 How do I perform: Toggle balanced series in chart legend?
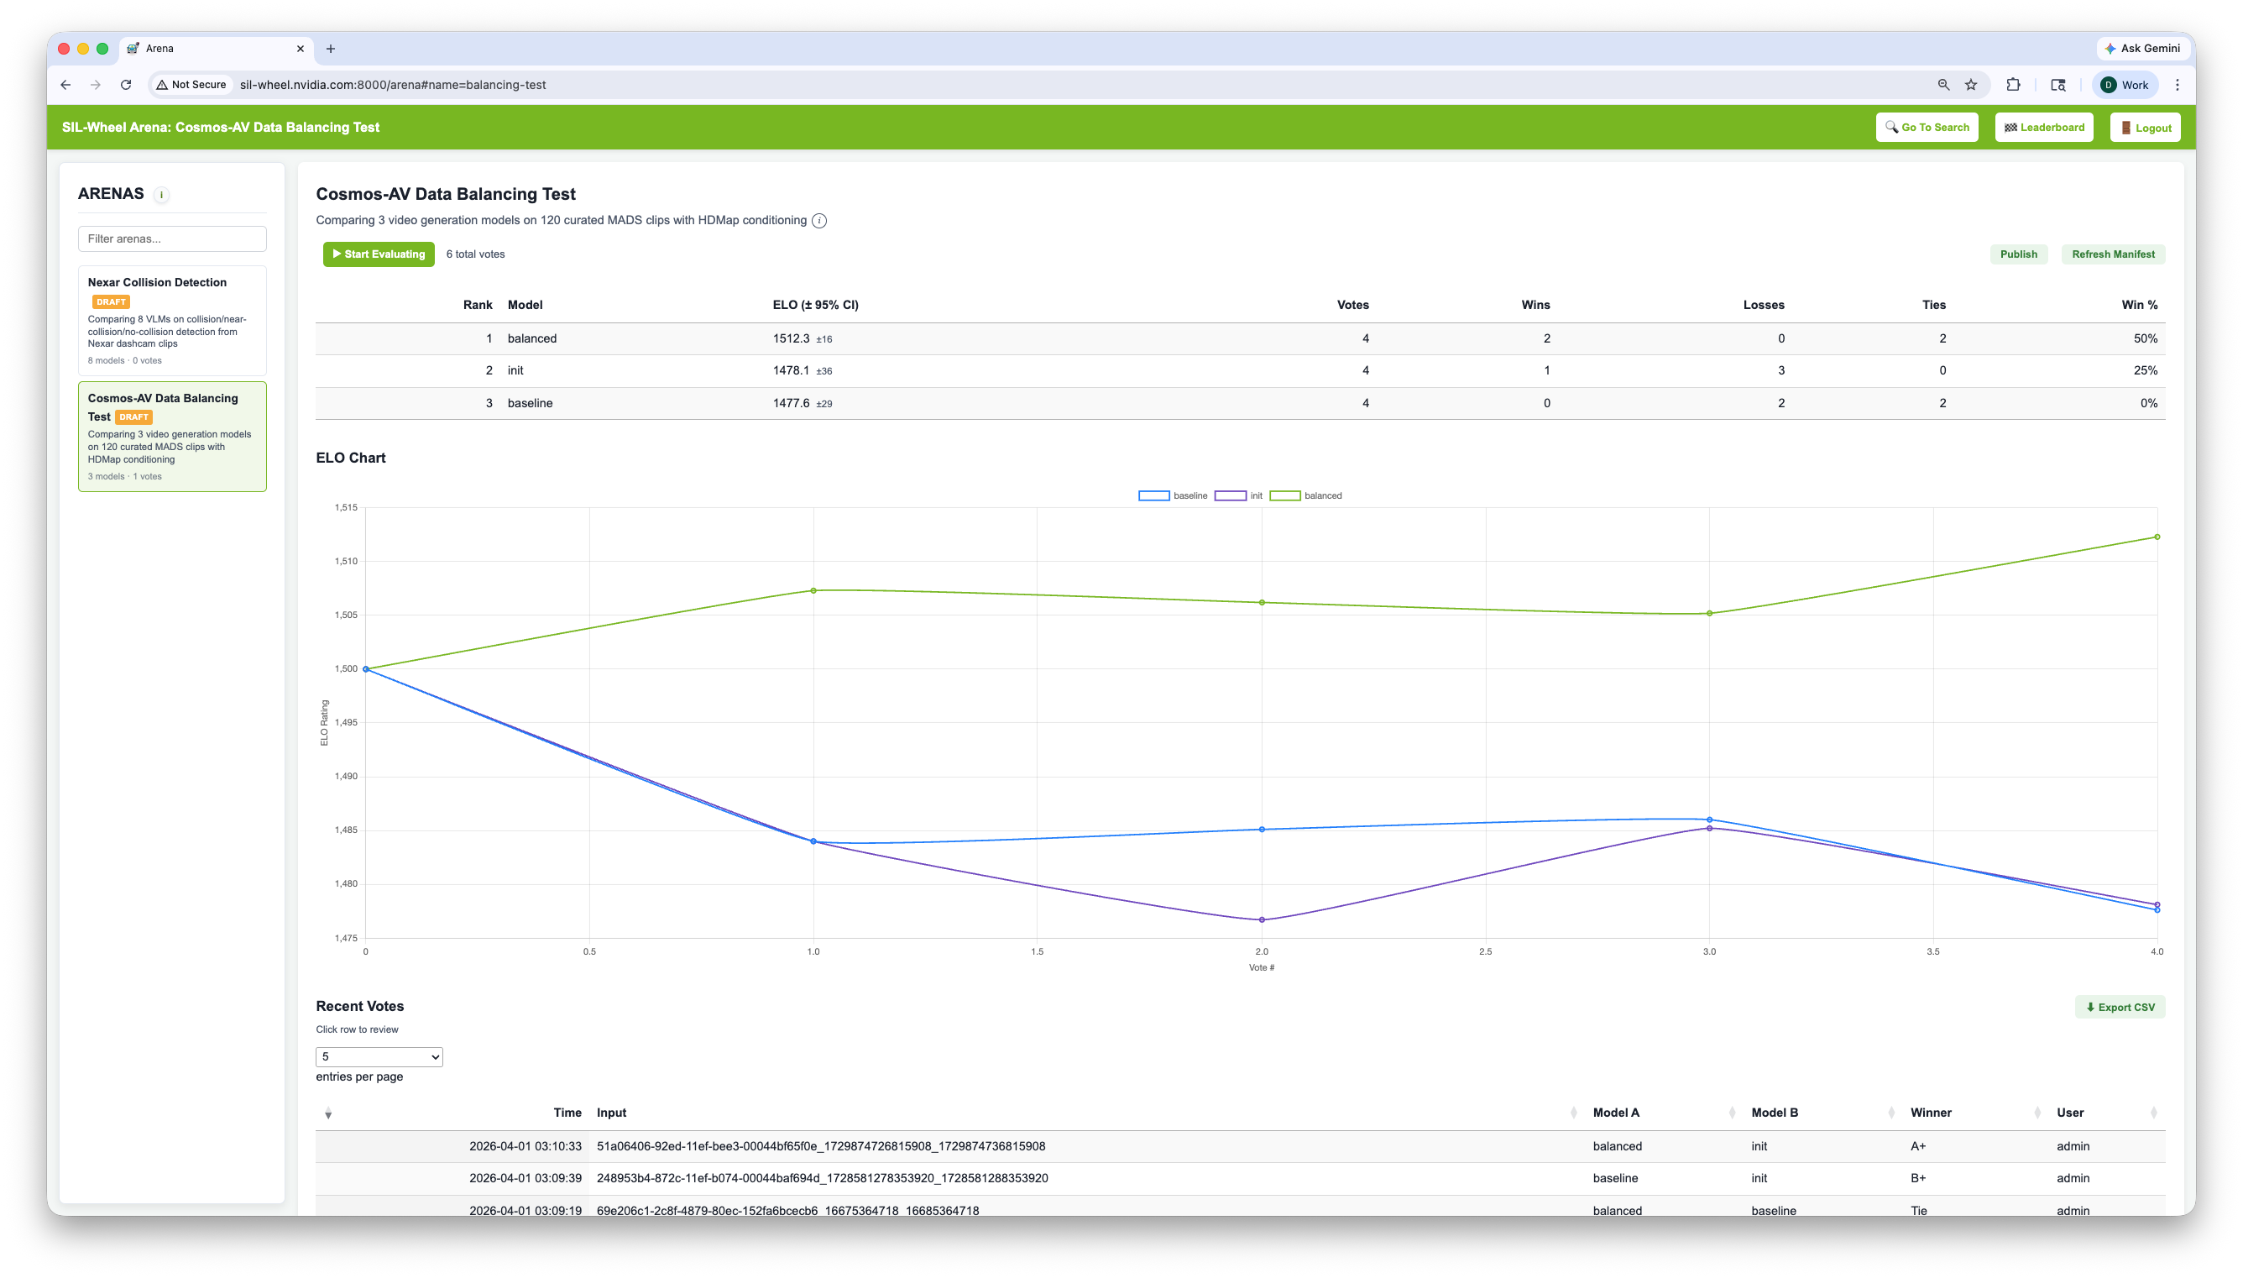pos(1305,496)
